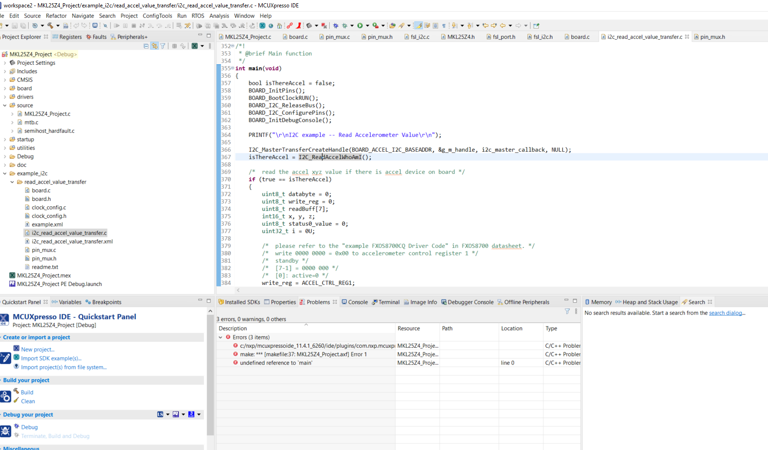The width and height of the screenshot is (768, 450).
Task: Toggle Link with Editor in Project Explorer
Action: click(x=154, y=46)
